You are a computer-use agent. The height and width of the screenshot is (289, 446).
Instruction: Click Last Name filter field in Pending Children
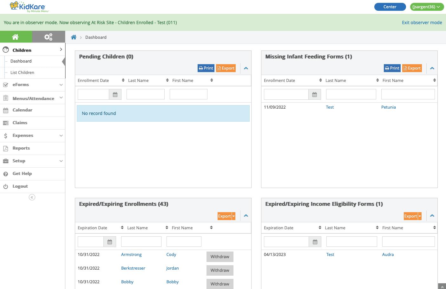click(x=146, y=94)
